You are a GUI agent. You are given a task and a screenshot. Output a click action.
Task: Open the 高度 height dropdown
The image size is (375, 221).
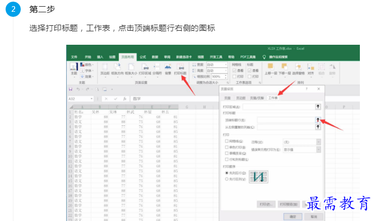[x=225, y=70]
